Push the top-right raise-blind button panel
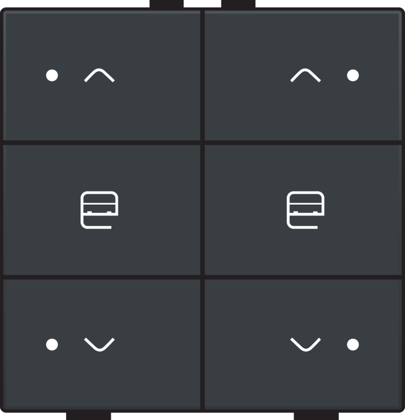Viewport: 405px width, 420px height. pyautogui.click(x=304, y=76)
